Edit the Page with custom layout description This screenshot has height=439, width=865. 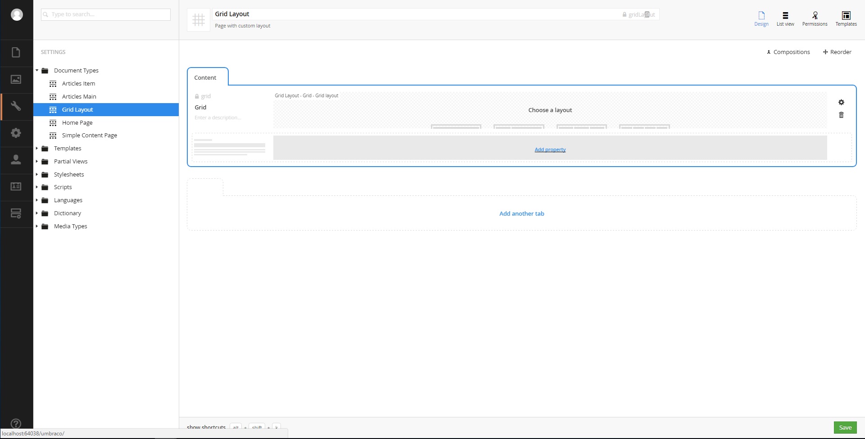tap(243, 26)
